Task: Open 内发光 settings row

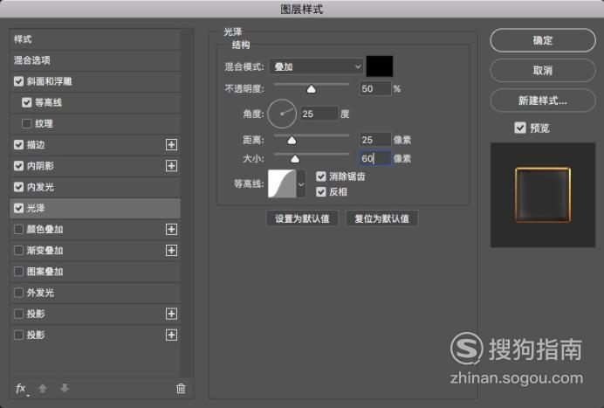Action: click(x=95, y=187)
